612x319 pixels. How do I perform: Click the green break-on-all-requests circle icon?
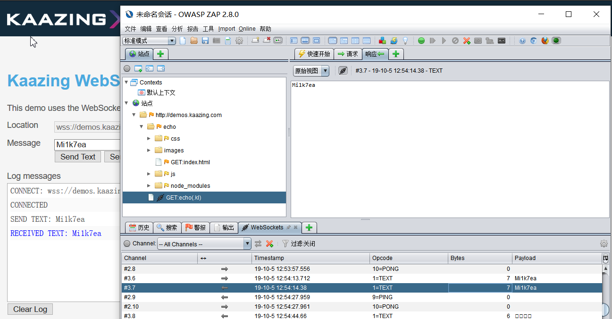pos(421,41)
